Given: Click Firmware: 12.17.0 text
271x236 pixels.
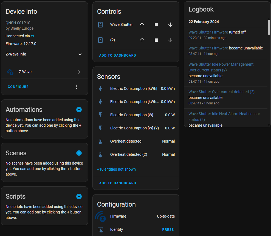Looking at the screenshot, I should coord(21,44).
